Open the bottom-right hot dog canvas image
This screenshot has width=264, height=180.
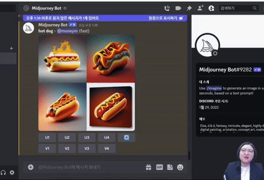[x=111, y=106]
